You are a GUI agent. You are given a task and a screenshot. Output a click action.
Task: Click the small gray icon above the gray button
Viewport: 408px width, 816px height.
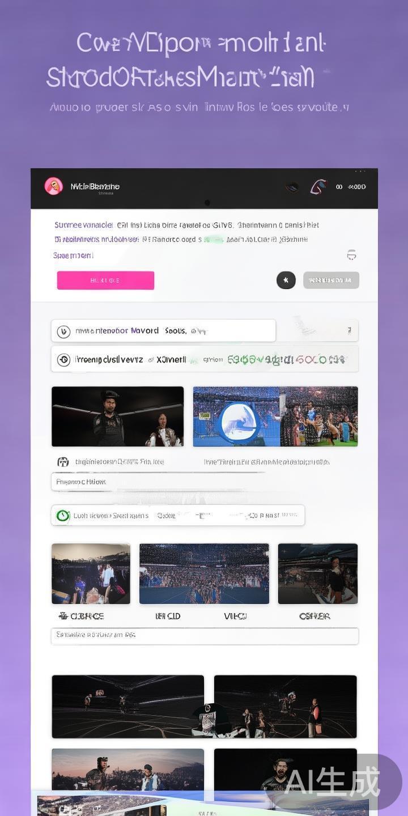pyautogui.click(x=351, y=256)
